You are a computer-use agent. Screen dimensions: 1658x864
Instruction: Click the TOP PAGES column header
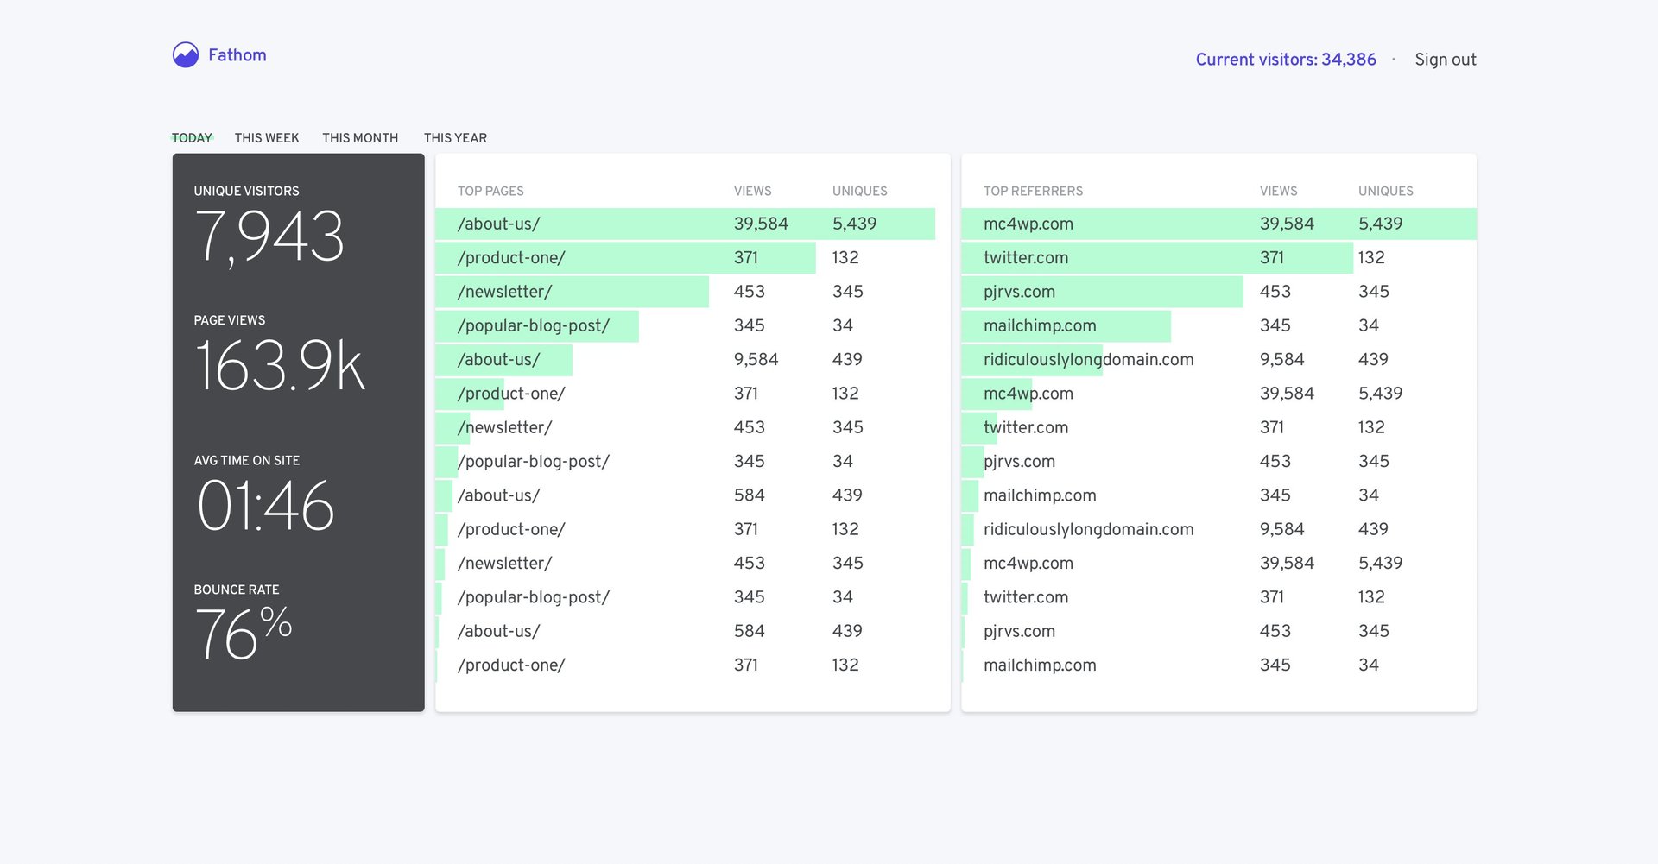490,191
